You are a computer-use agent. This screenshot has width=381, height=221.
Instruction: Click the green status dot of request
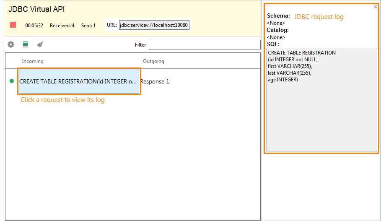12,81
